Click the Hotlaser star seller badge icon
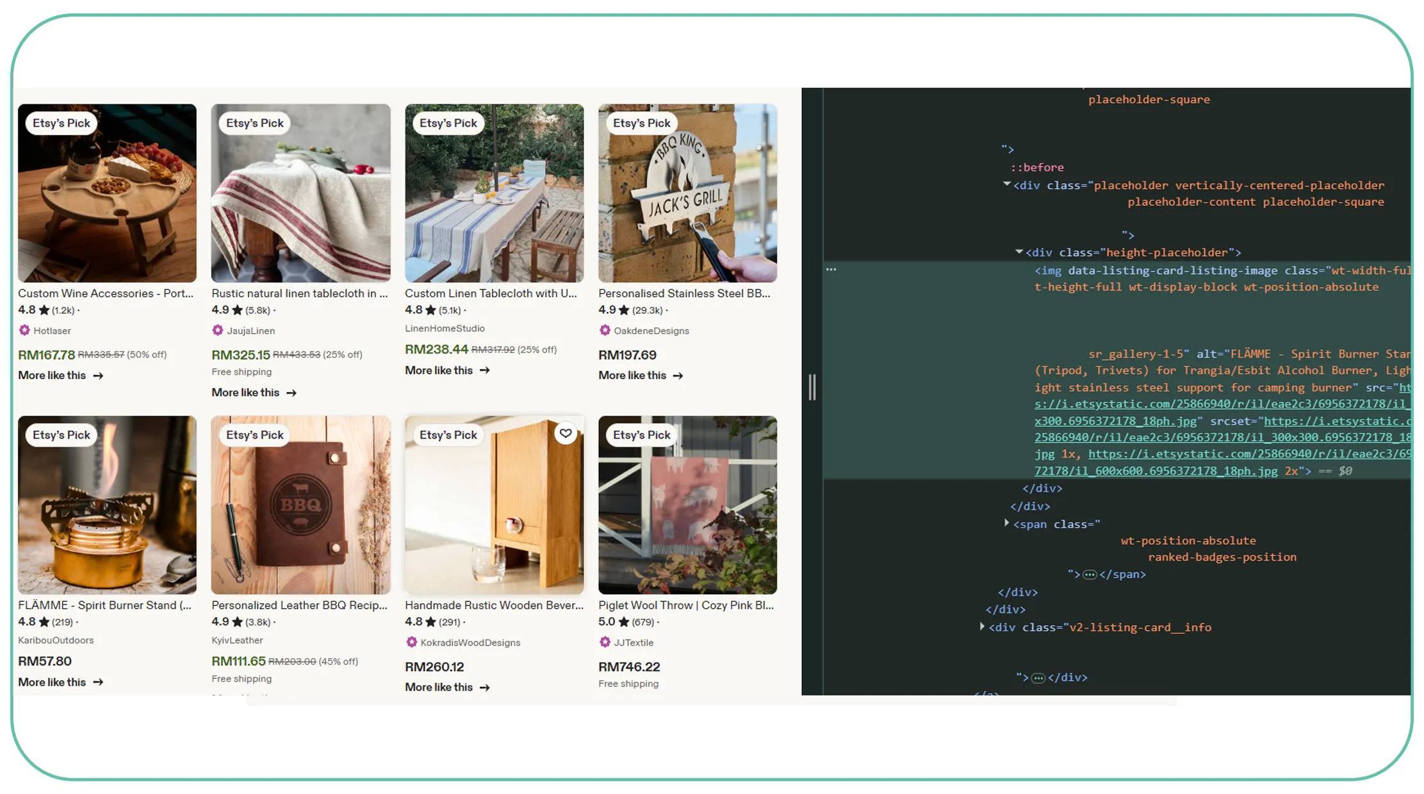The height and width of the screenshot is (794, 1424). [24, 330]
